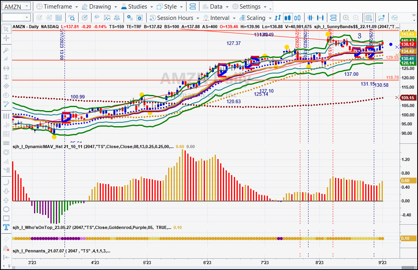This screenshot has width=418, height=270.
Task: Click the chart search magnifier icon
Action: [72, 18]
